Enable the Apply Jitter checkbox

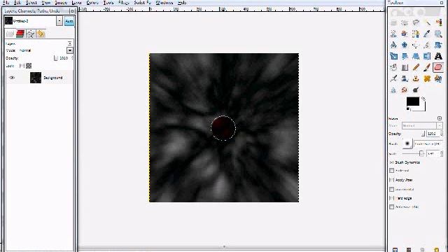(x=392, y=180)
